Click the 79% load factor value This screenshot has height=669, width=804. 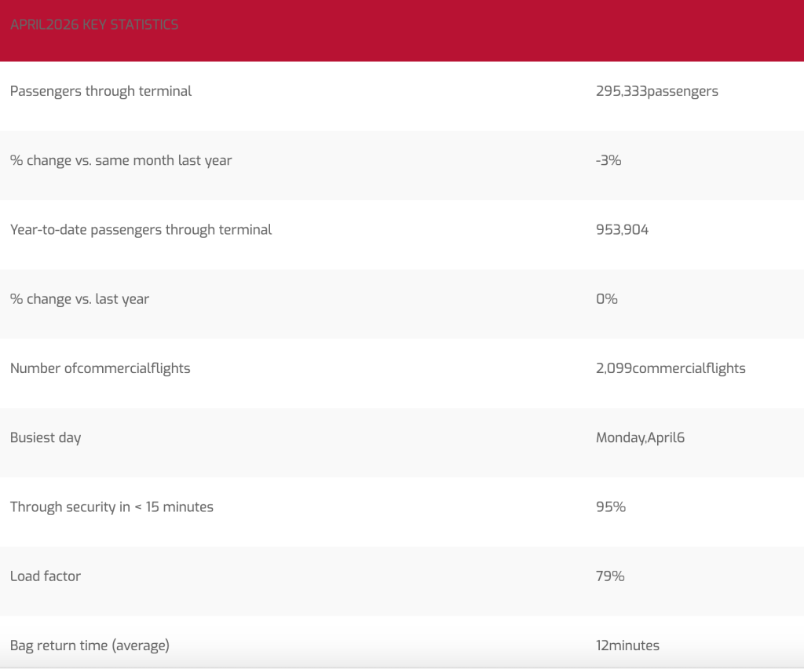[610, 576]
